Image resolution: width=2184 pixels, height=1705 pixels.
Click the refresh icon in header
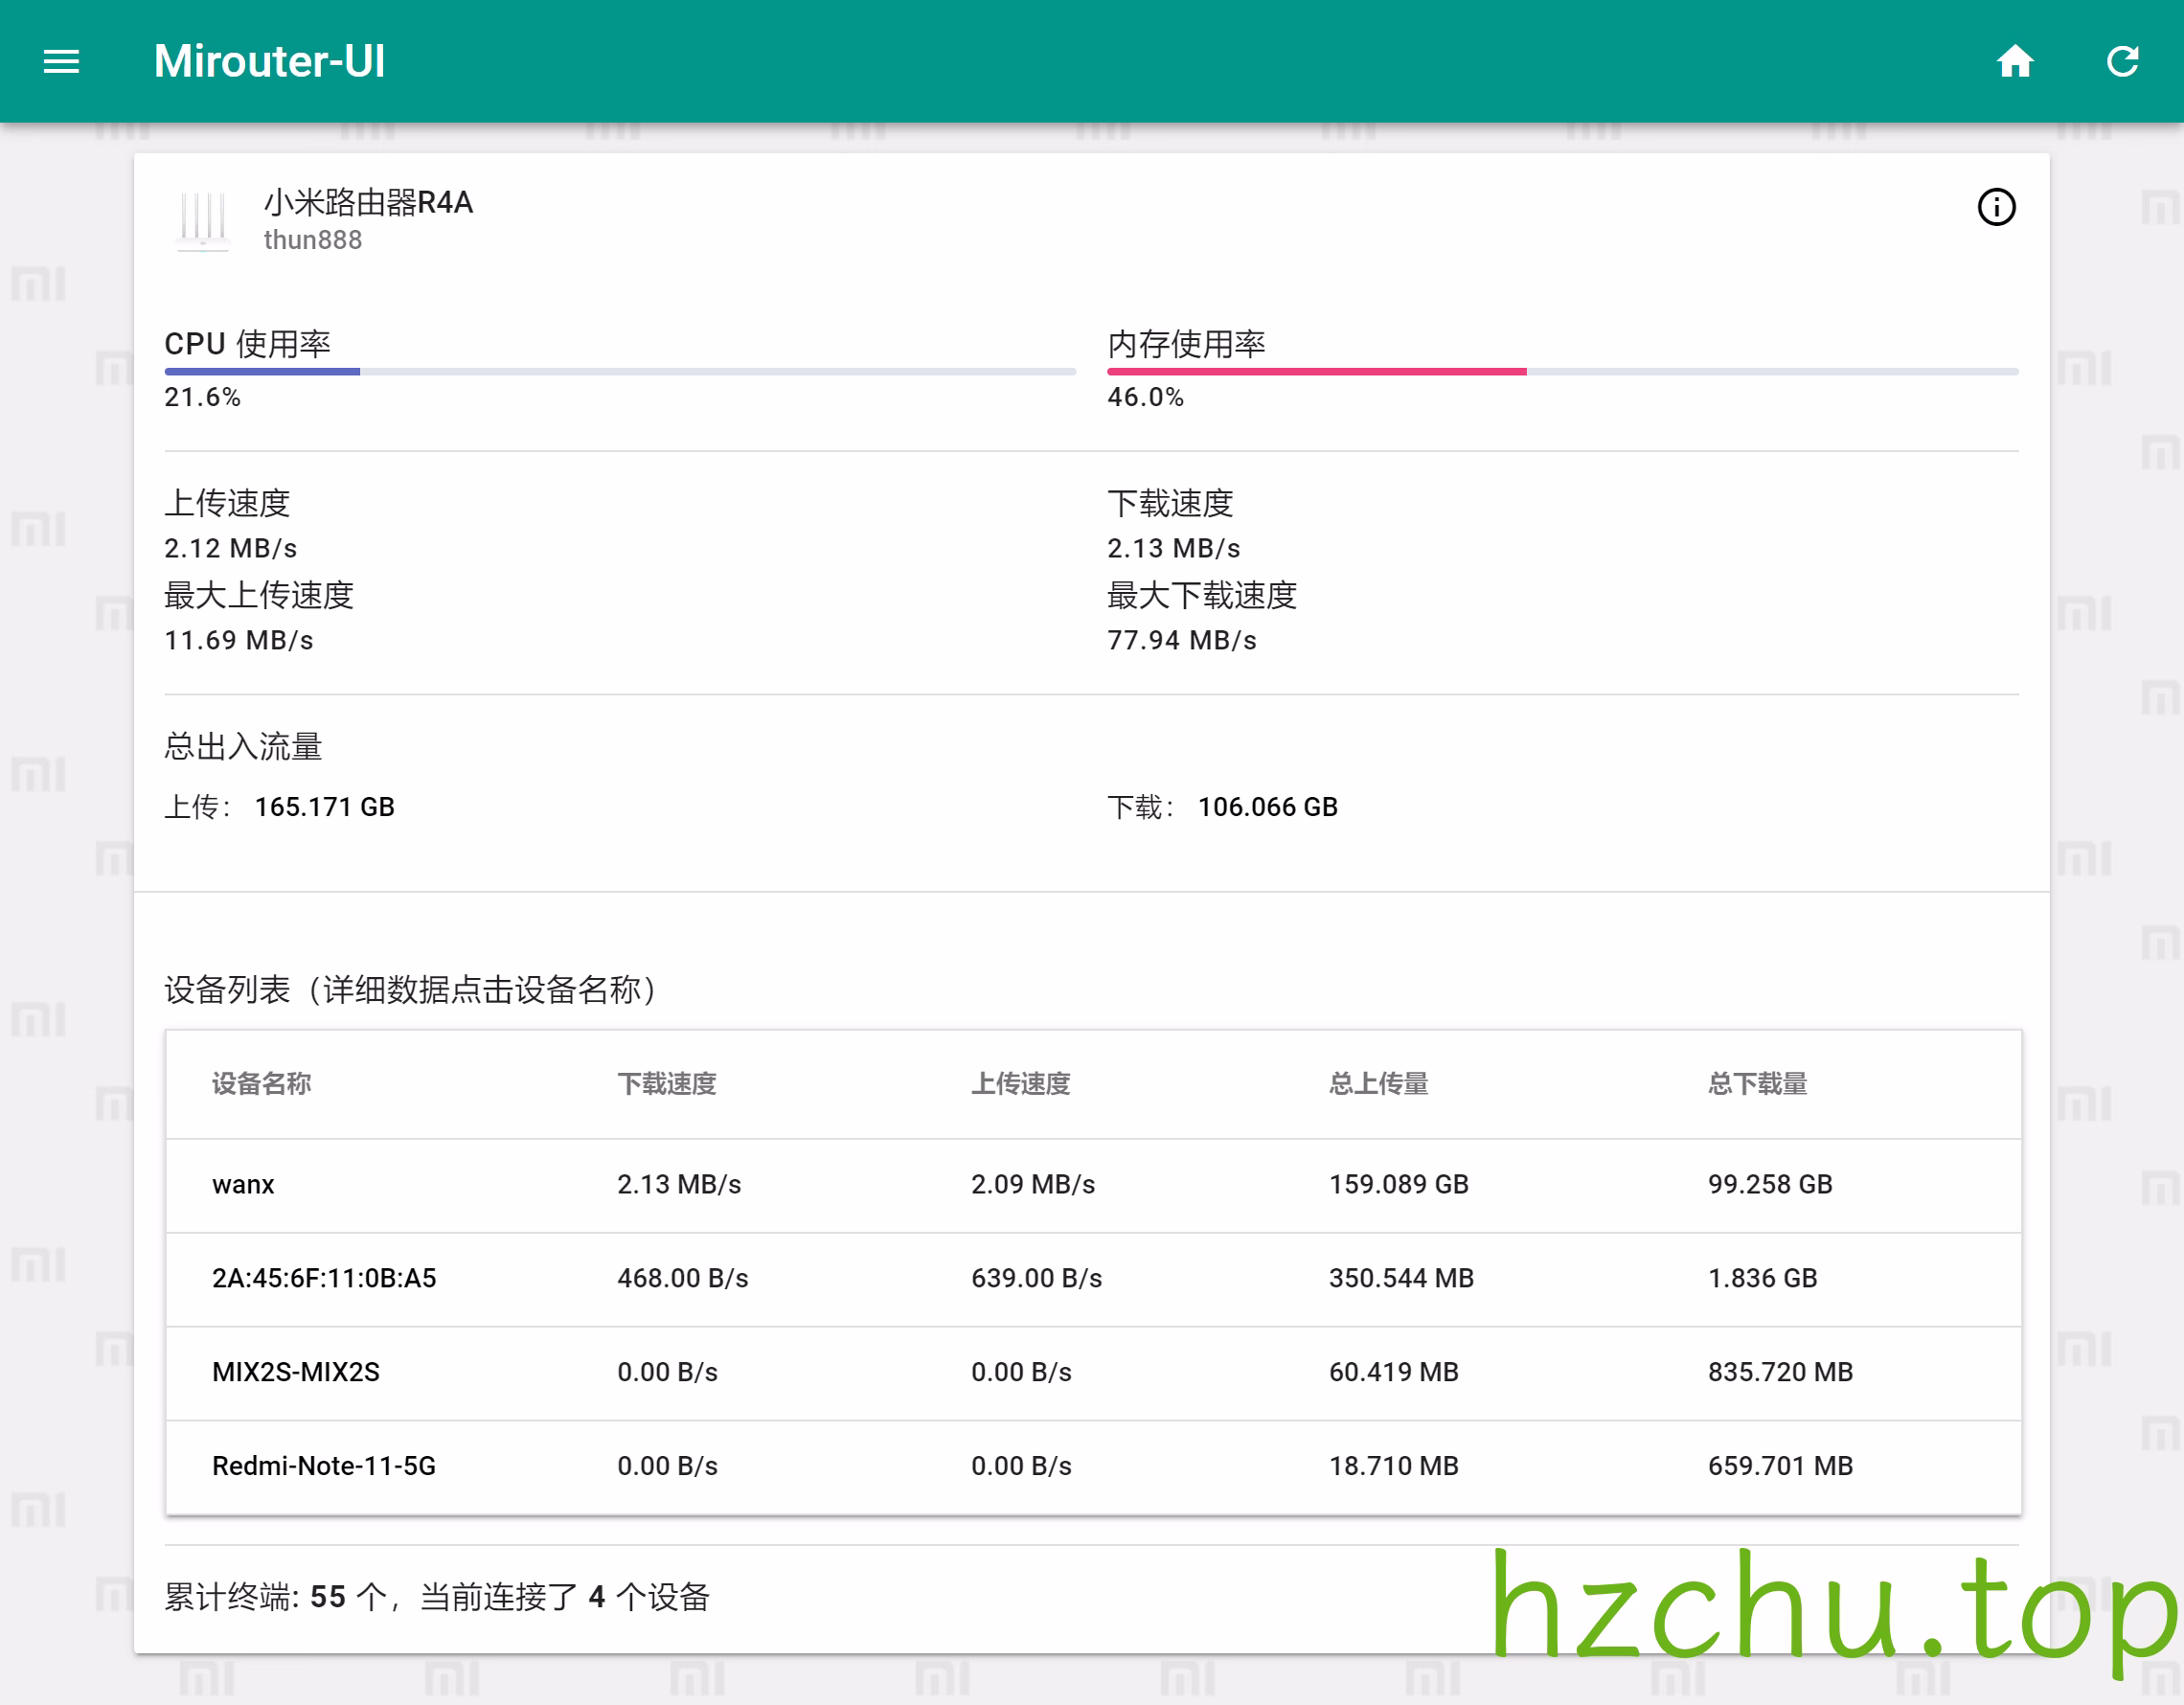point(2122,62)
